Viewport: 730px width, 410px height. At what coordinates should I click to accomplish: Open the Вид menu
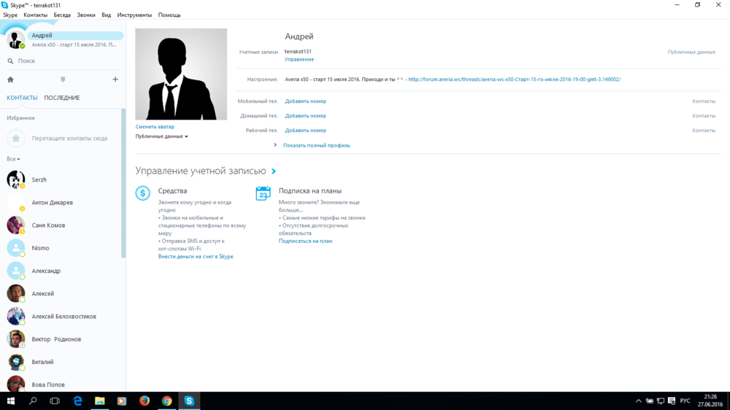tap(106, 15)
